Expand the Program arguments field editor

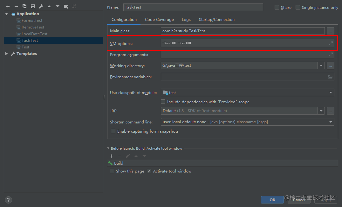pyautogui.click(x=331, y=54)
